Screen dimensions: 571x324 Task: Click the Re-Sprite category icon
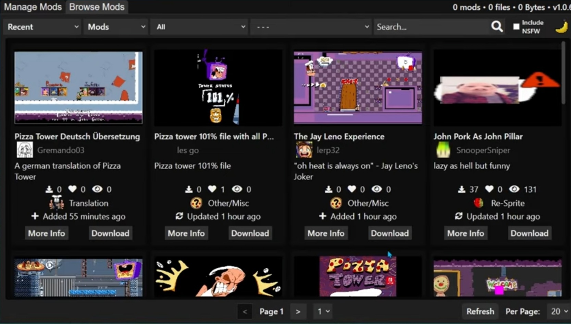[x=479, y=203]
